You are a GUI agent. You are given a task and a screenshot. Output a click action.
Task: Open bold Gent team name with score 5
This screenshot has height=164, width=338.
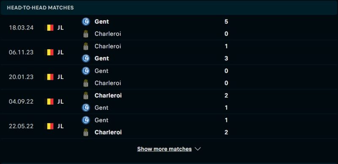[102, 22]
